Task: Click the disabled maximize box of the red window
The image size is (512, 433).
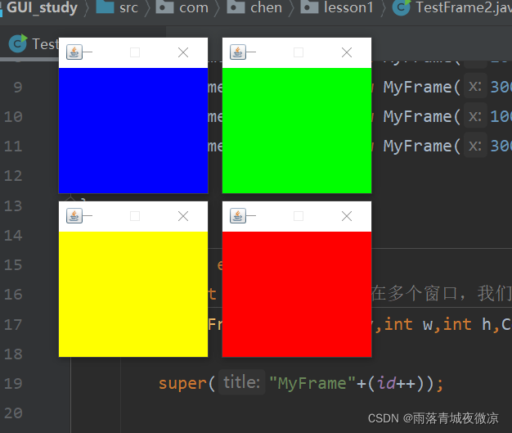Action: [299, 216]
